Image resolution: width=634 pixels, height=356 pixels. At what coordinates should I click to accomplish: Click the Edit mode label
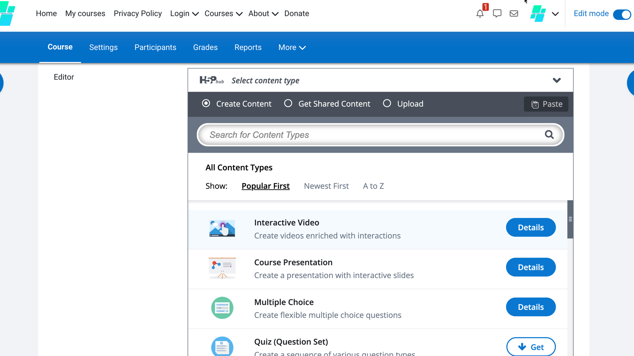coord(591,14)
